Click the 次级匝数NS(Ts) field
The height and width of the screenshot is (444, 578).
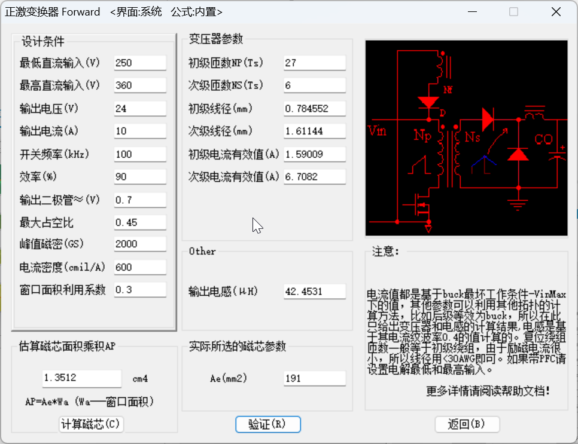[315, 85]
